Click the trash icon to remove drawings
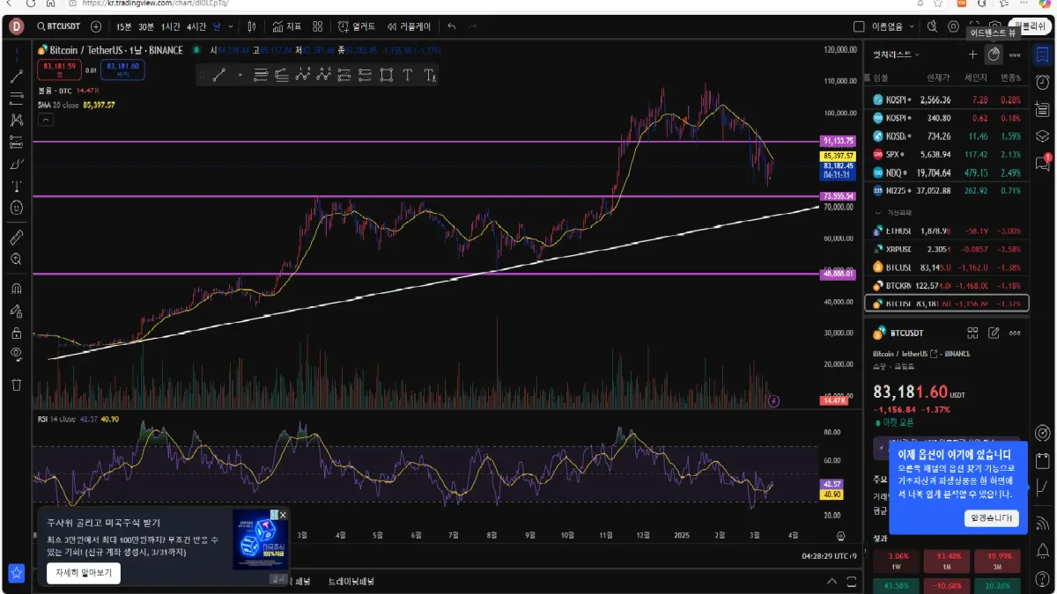 16,385
